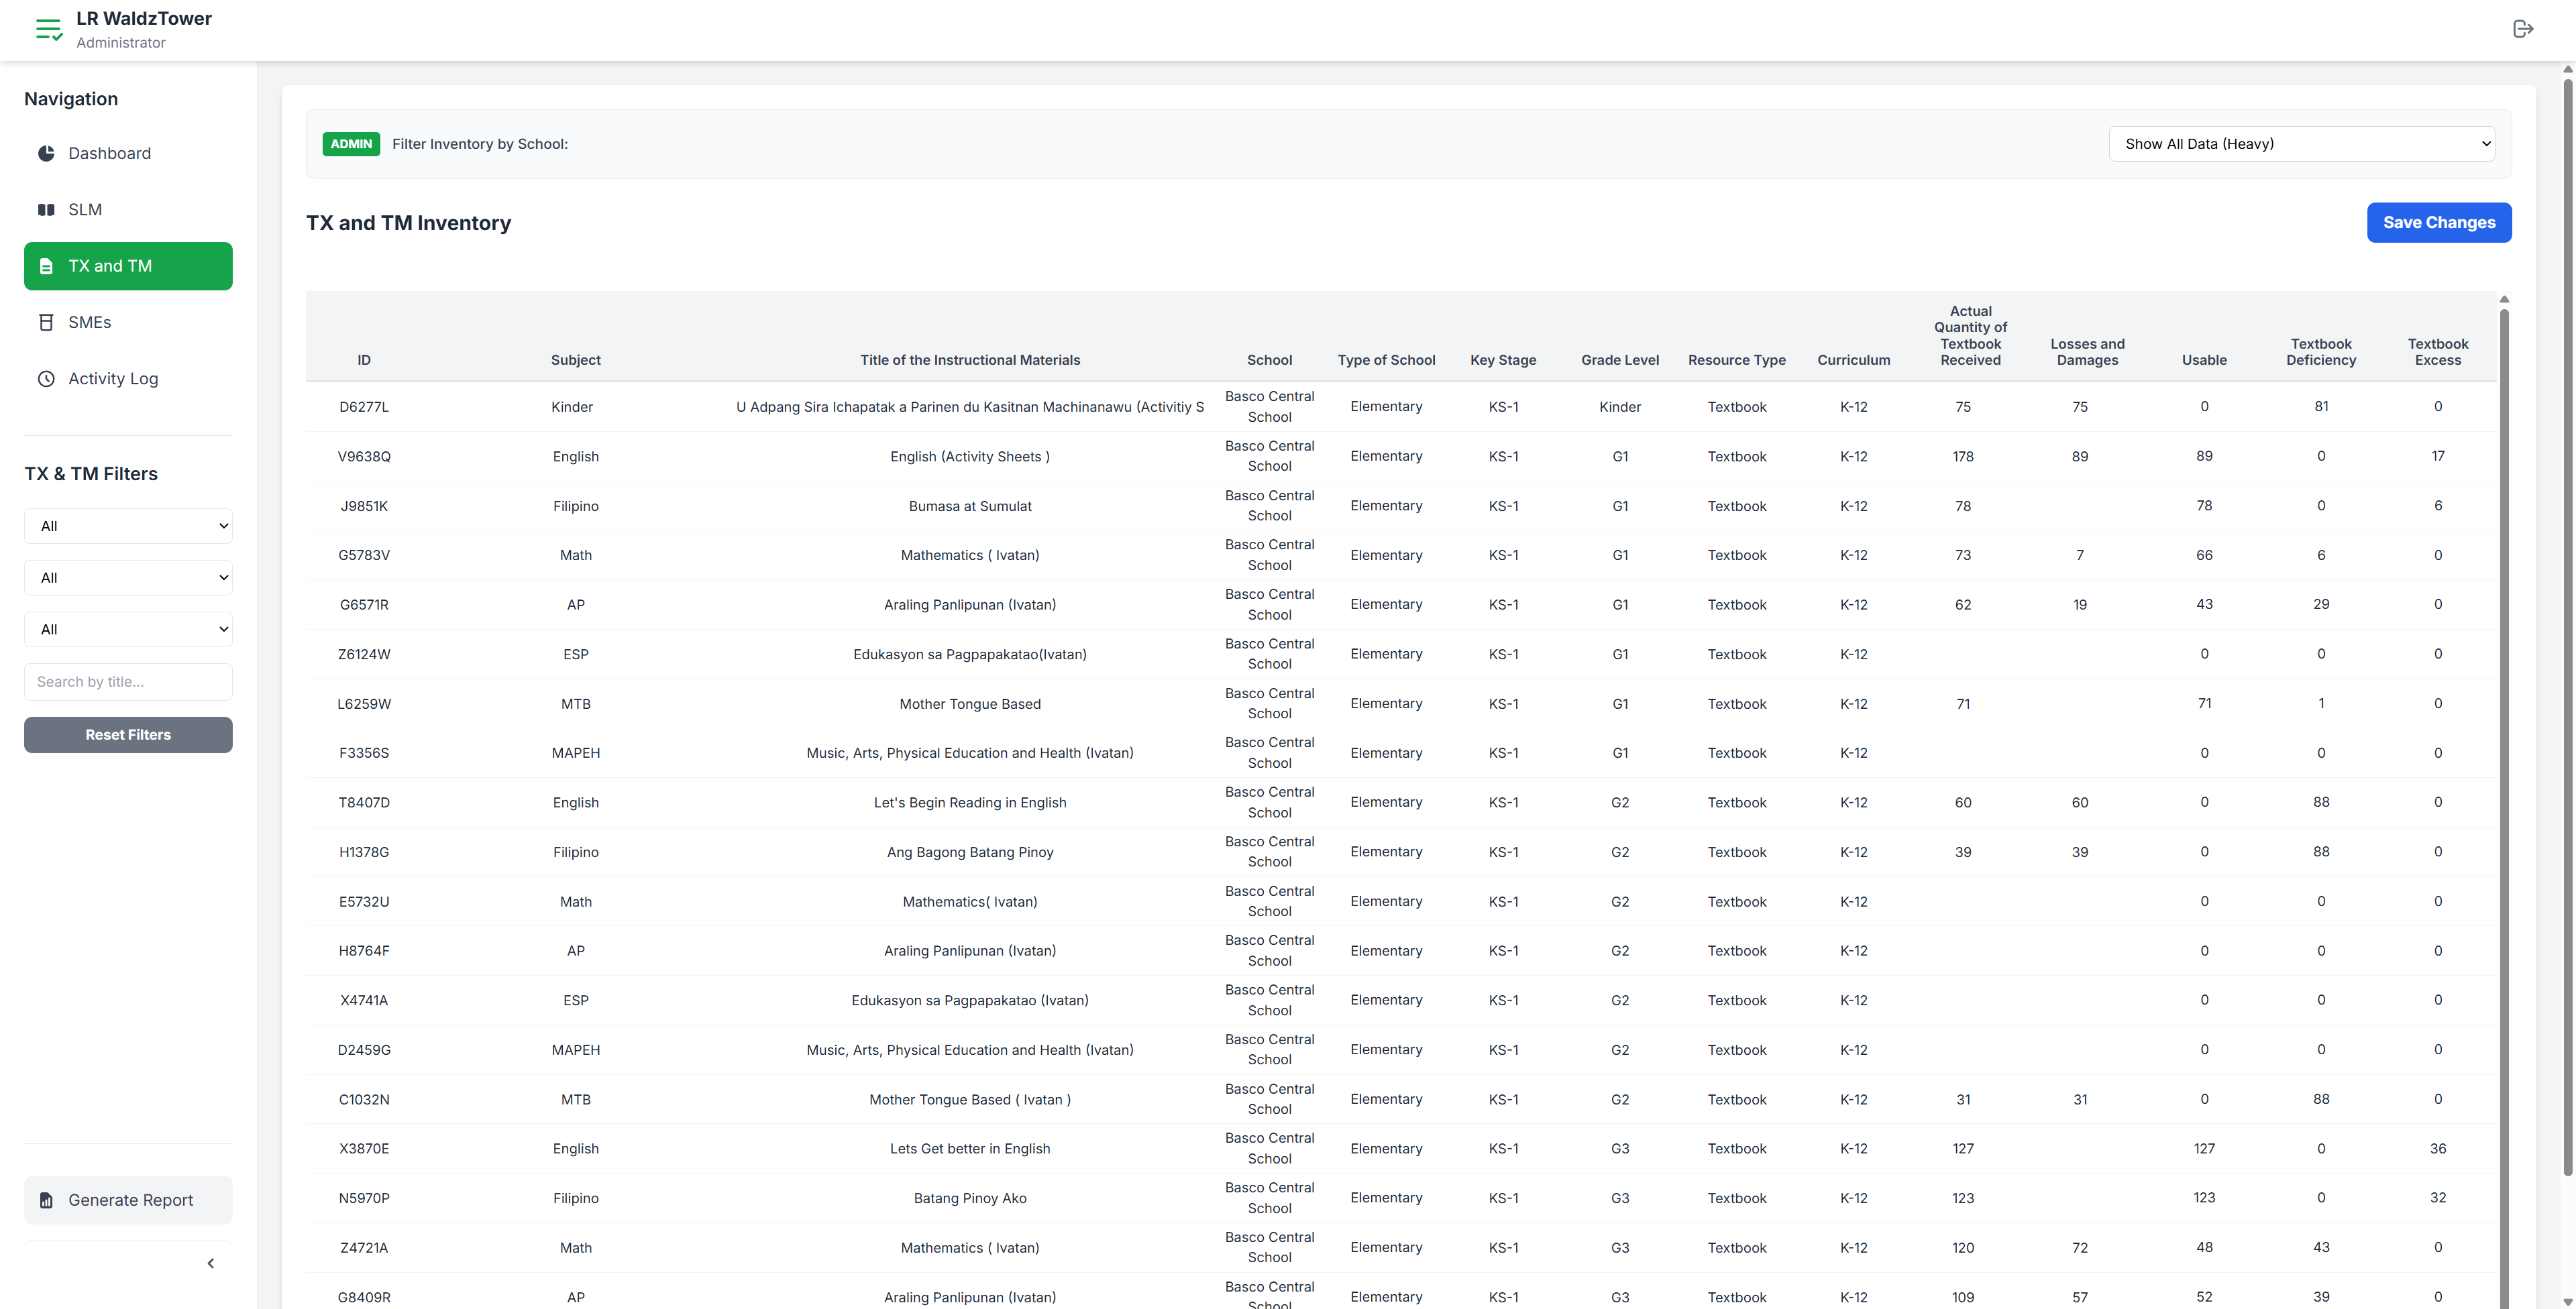
Task: Click the ID cell D2459G
Action: point(364,1050)
